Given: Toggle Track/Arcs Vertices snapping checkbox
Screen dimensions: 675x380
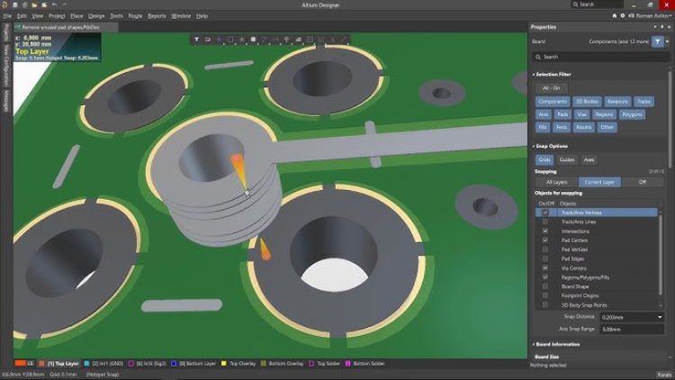Looking at the screenshot, I should (x=545, y=213).
